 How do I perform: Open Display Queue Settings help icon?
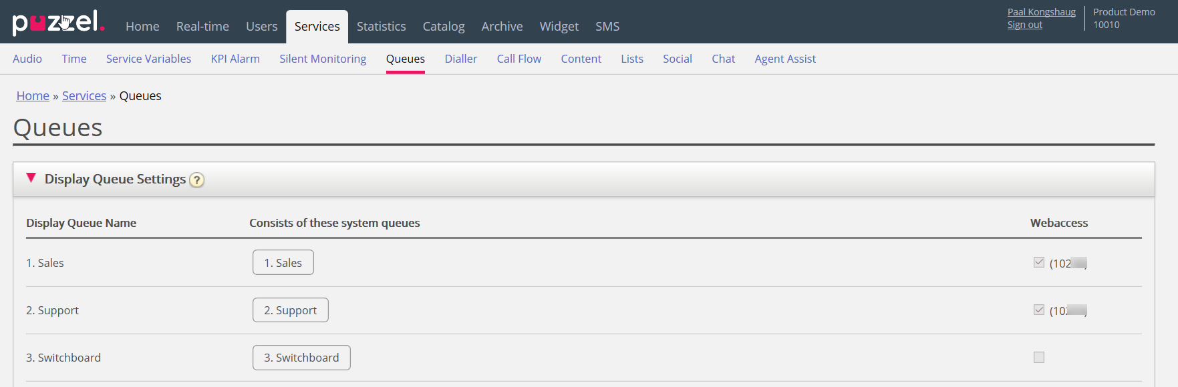(196, 180)
